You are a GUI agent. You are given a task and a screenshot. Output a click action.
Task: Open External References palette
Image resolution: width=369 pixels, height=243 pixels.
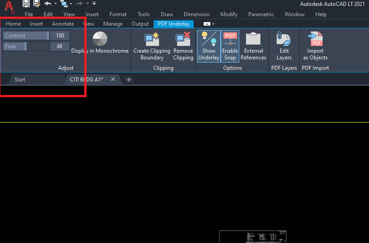[253, 46]
